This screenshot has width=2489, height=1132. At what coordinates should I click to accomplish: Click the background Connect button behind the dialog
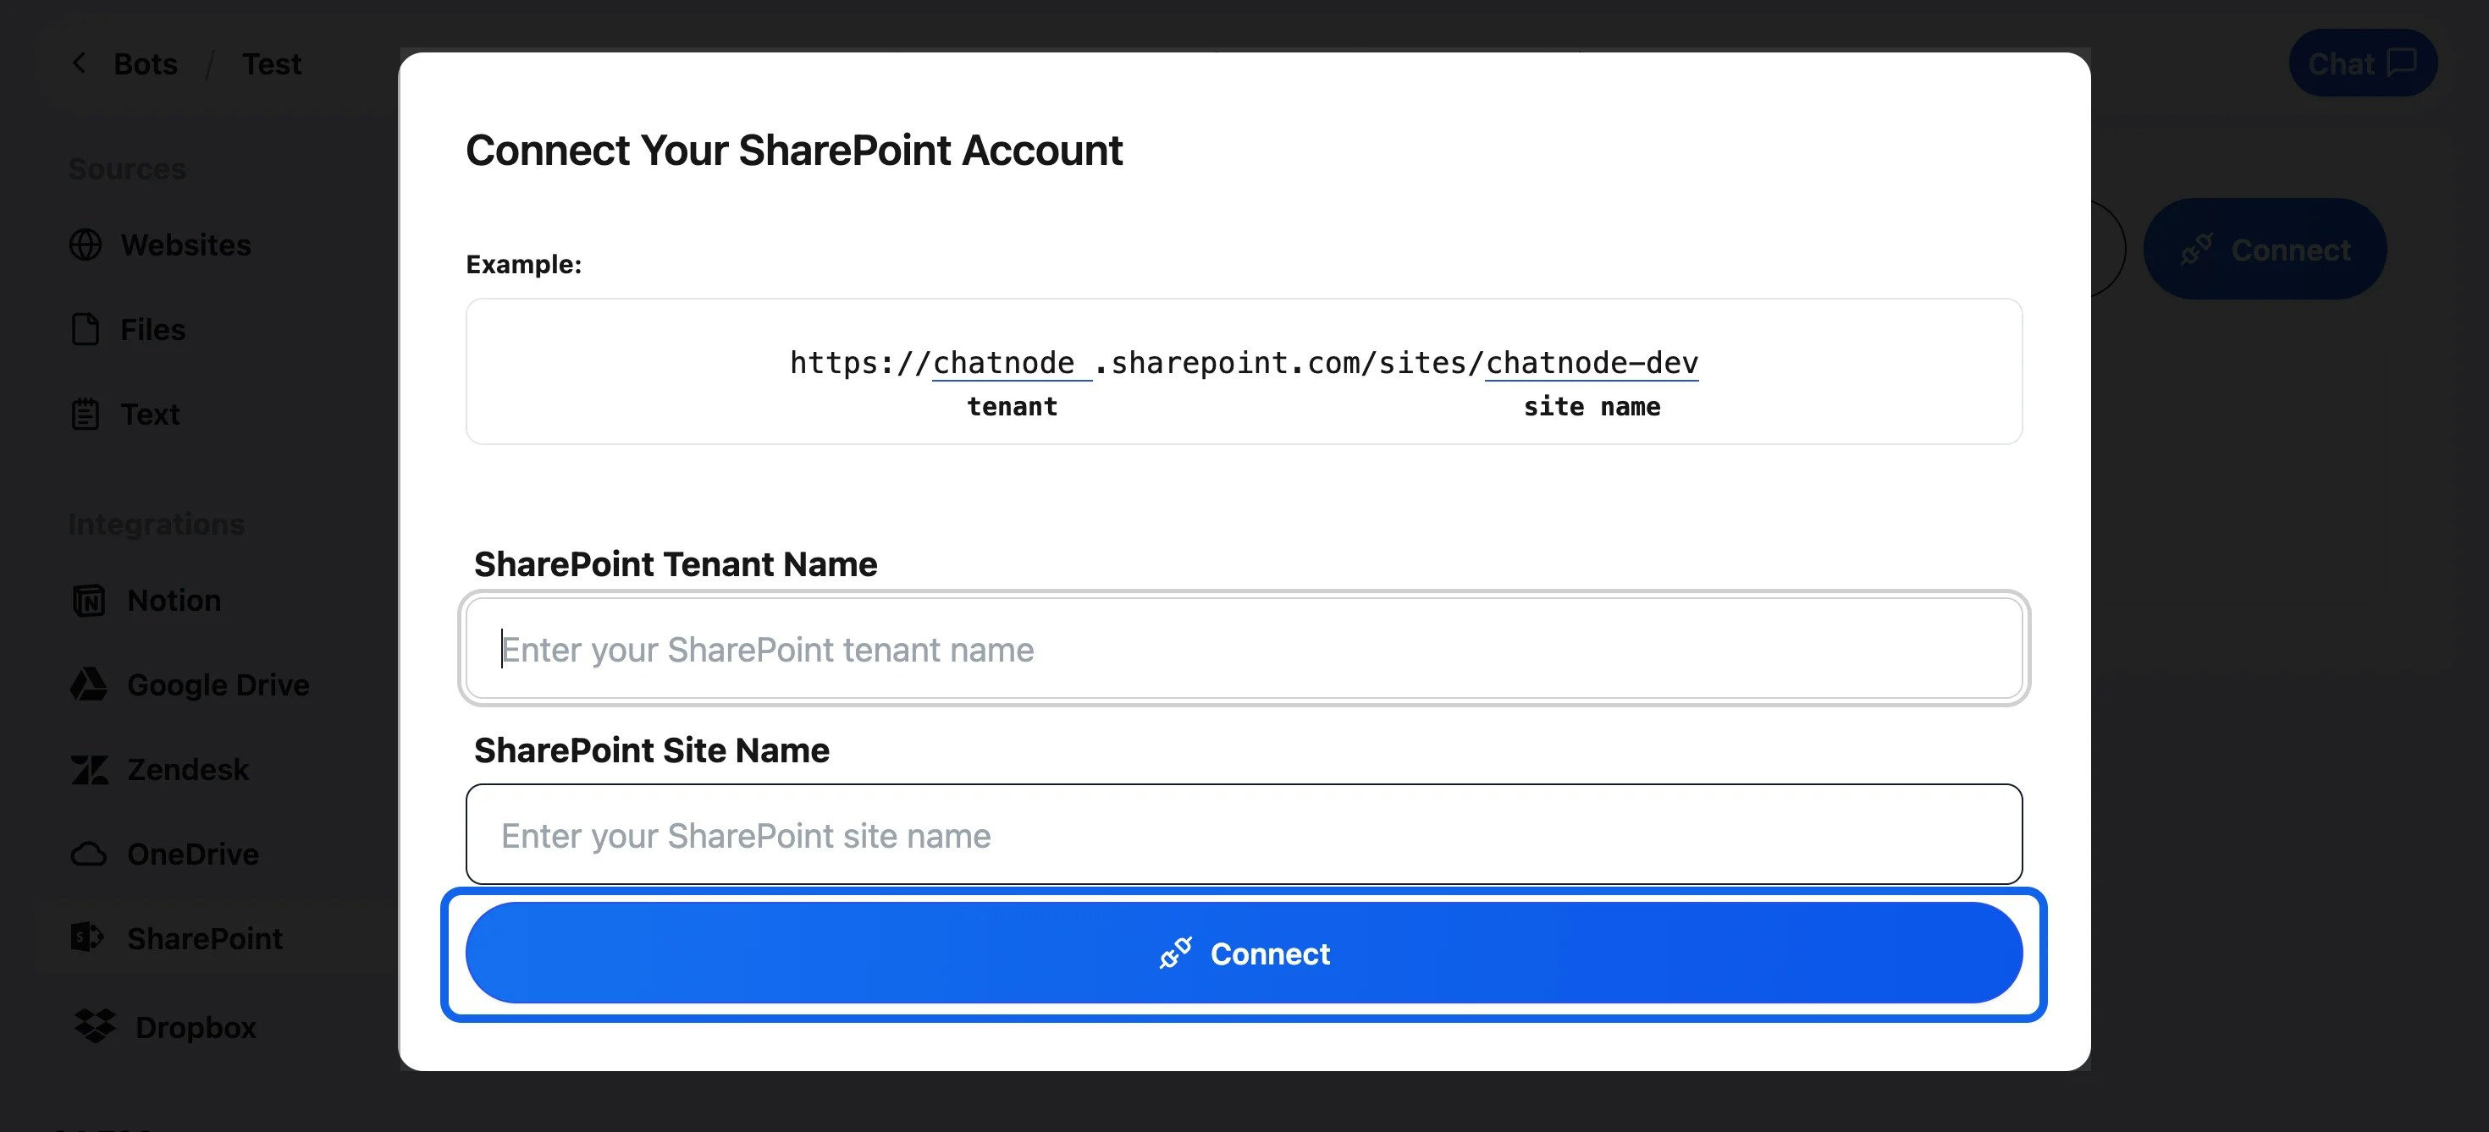coord(2265,250)
